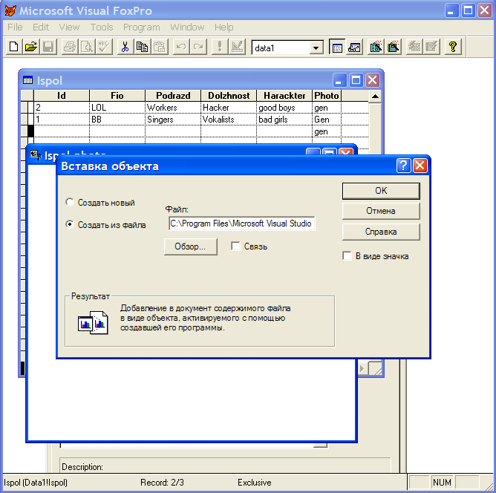Click the dialog's question mark help button
This screenshot has width=496, height=493.
[x=403, y=166]
